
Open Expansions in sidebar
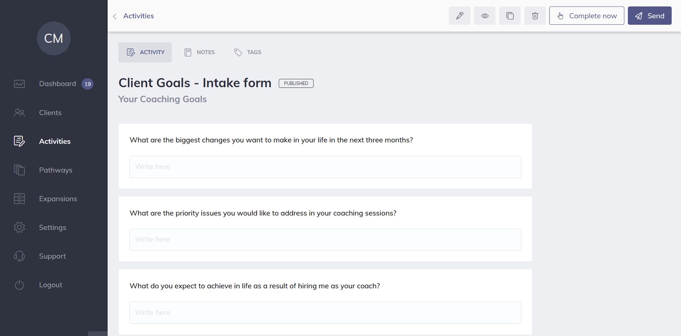[58, 199]
